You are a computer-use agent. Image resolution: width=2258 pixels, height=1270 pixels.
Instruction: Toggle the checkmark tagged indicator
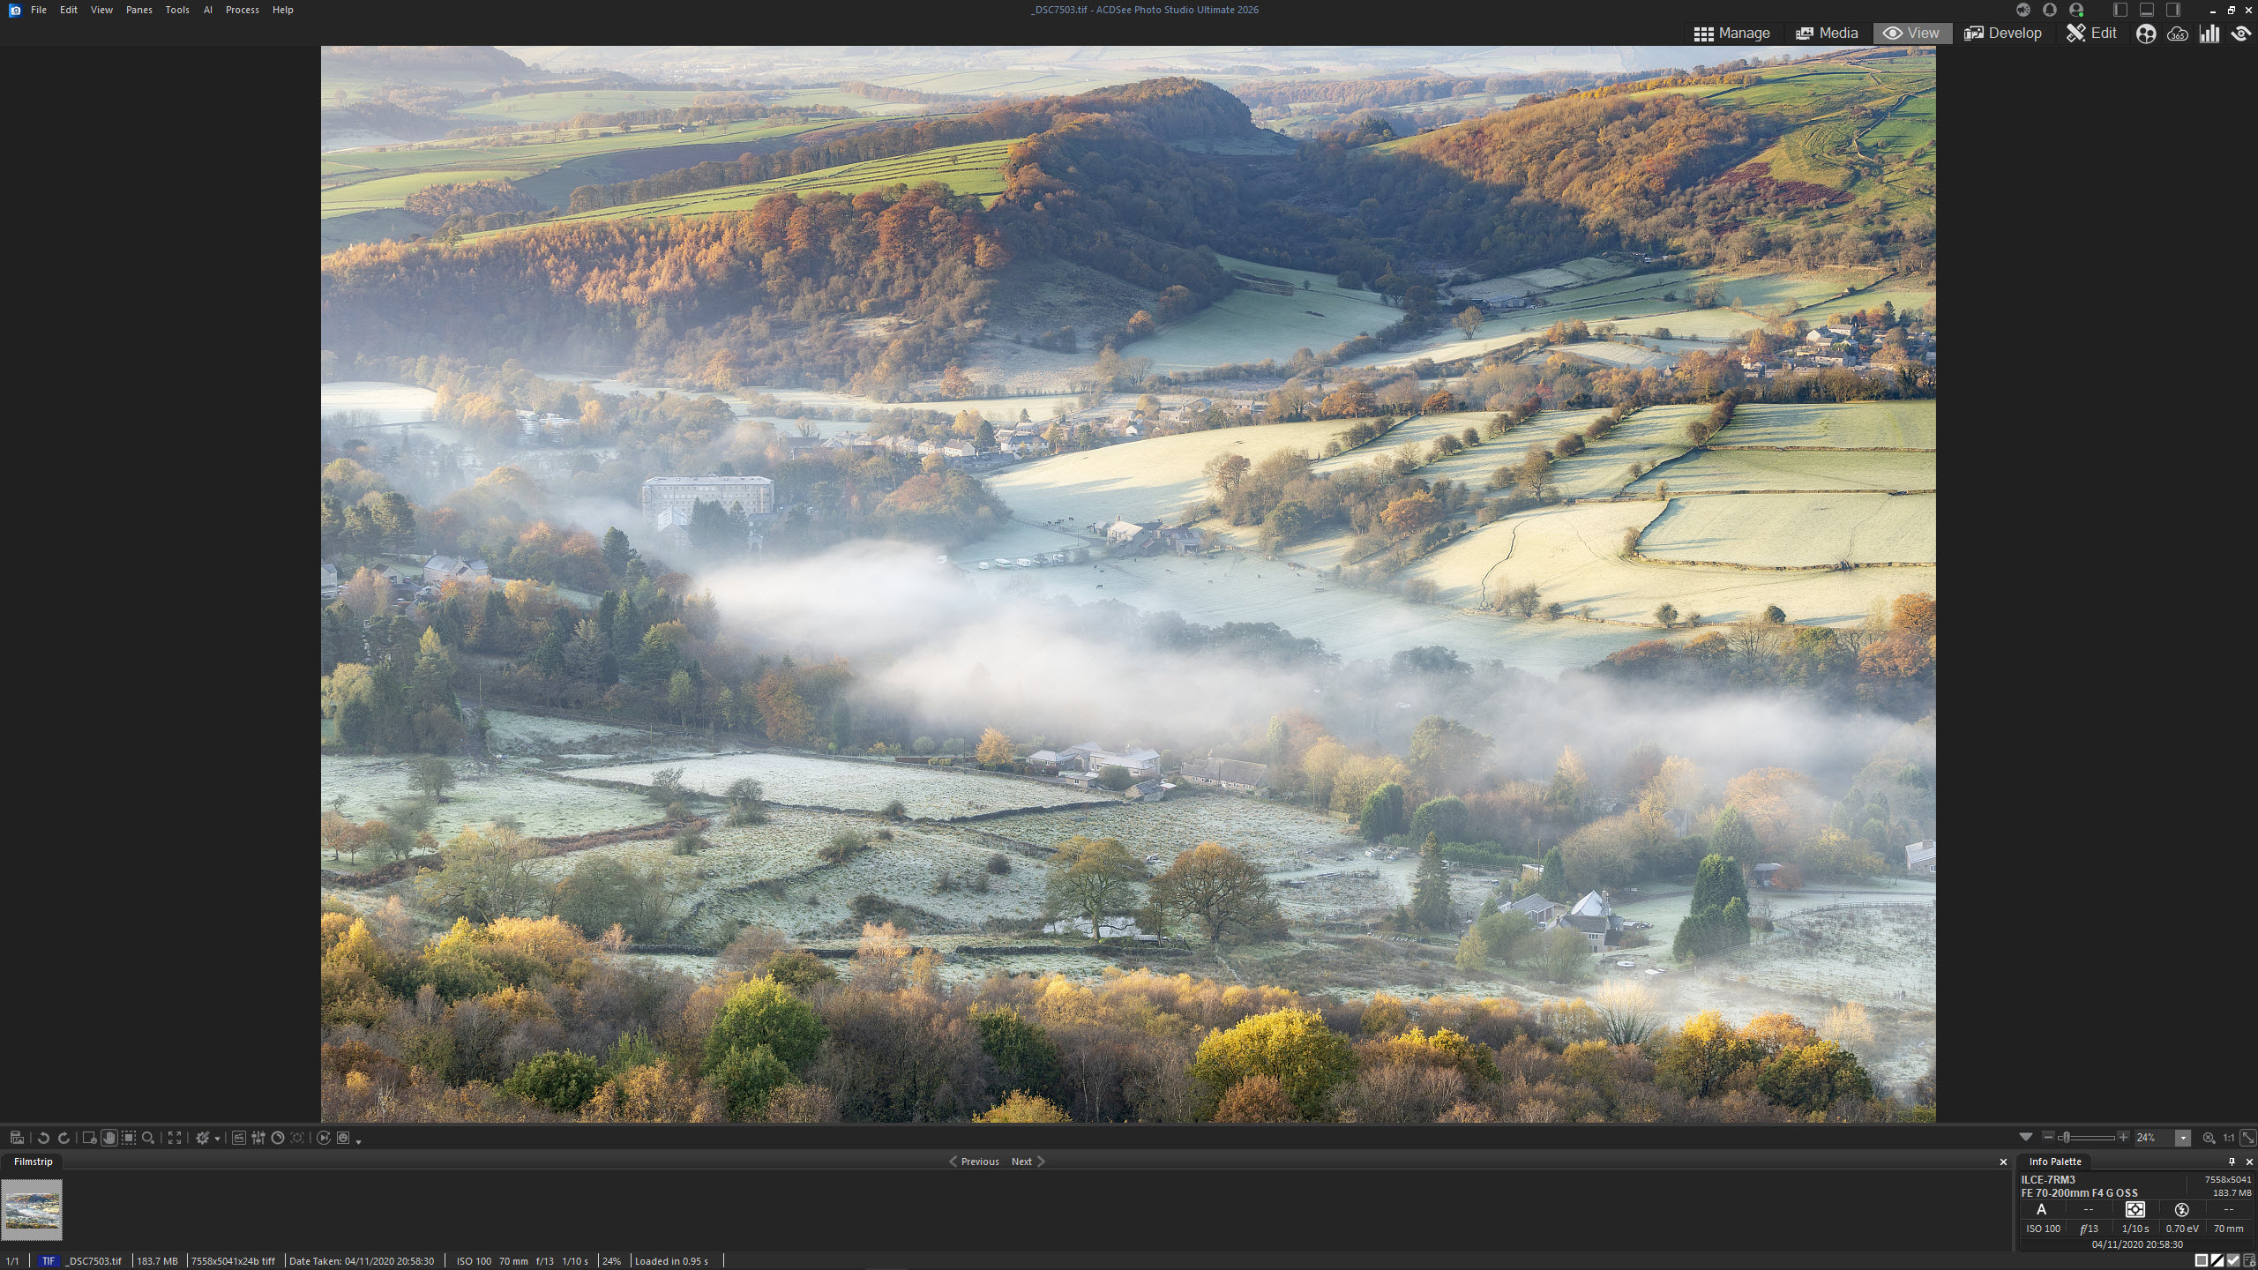(x=2233, y=1260)
